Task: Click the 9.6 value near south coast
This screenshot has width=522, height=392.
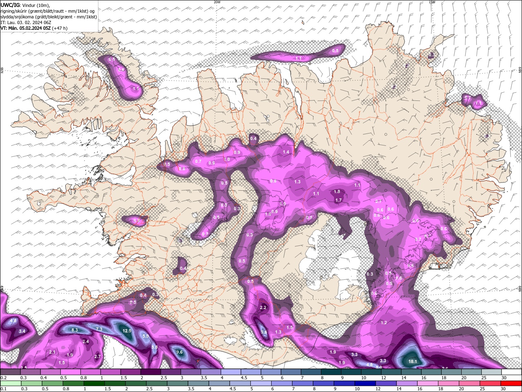Action: tap(179, 352)
